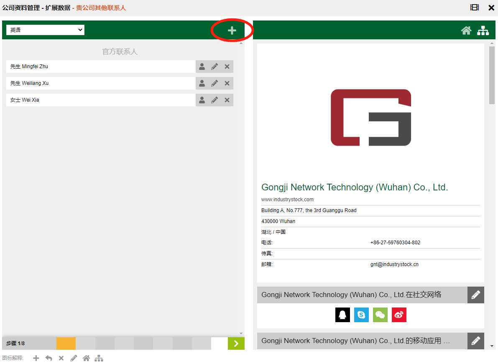Edit social networks section with pencil
Viewport: 498px width, 364px height.
pyautogui.click(x=475, y=295)
